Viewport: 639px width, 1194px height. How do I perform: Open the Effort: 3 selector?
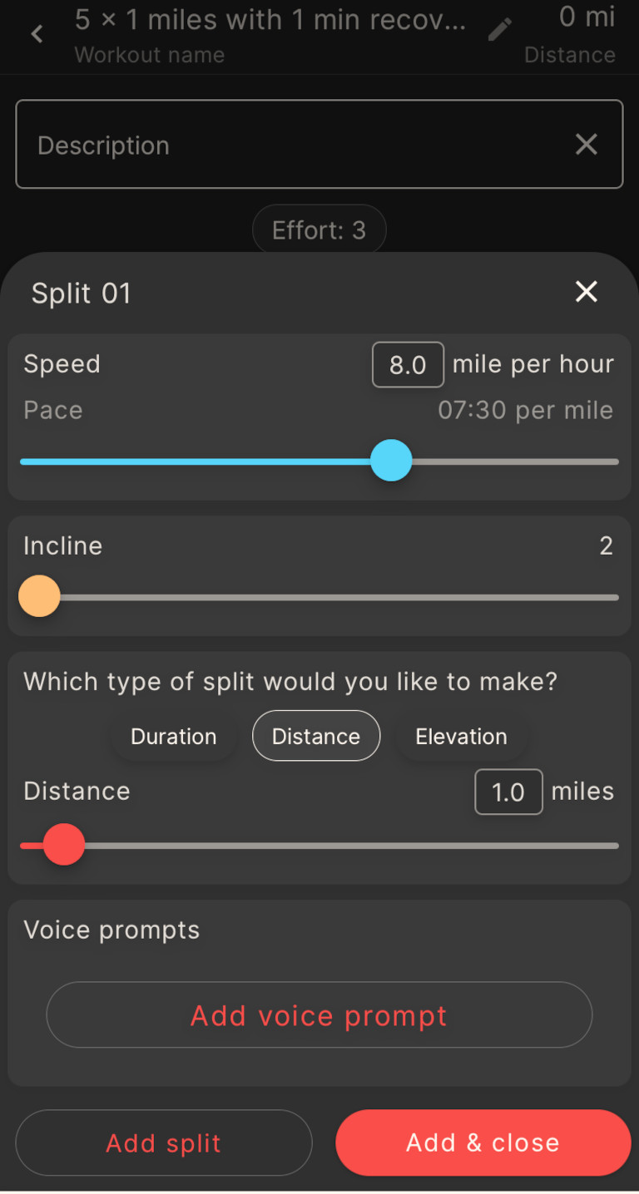click(x=319, y=229)
